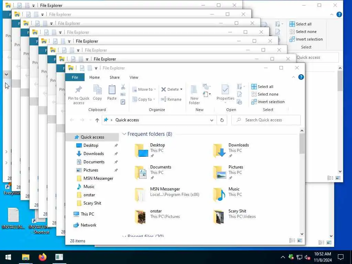This screenshot has width=352, height=264.
Task: Click scroll down arrow in front window
Action: [x=302, y=234]
